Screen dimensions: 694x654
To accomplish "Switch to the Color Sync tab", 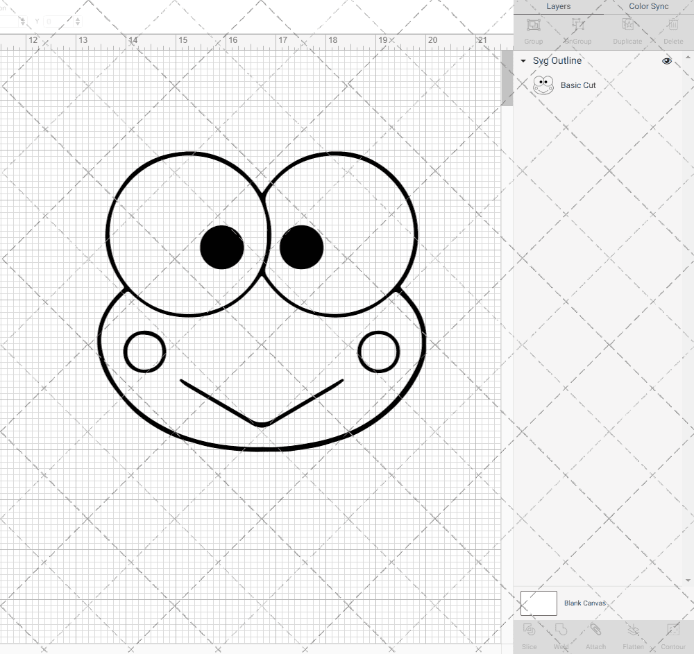I will [x=648, y=6].
